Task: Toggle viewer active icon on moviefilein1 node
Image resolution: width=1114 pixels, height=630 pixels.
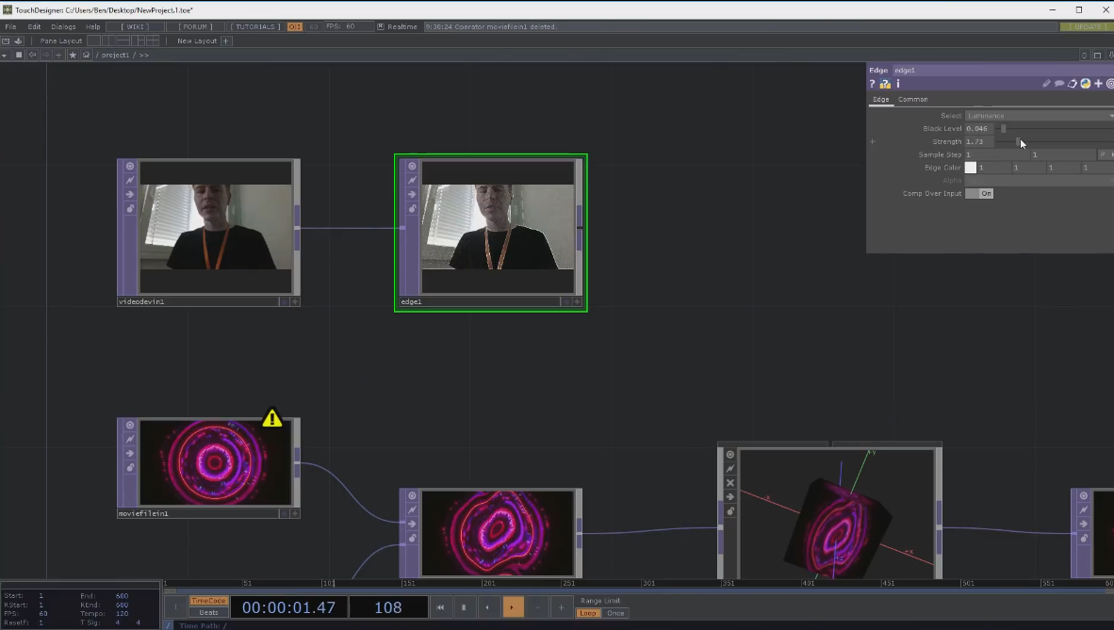Action: click(x=130, y=426)
